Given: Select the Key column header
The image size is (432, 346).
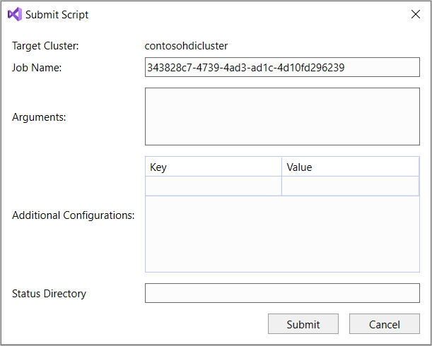Looking at the screenshot, I should point(213,167).
